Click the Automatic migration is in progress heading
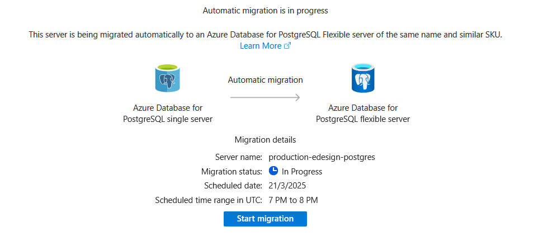The height and width of the screenshot is (236, 548). pos(265,11)
